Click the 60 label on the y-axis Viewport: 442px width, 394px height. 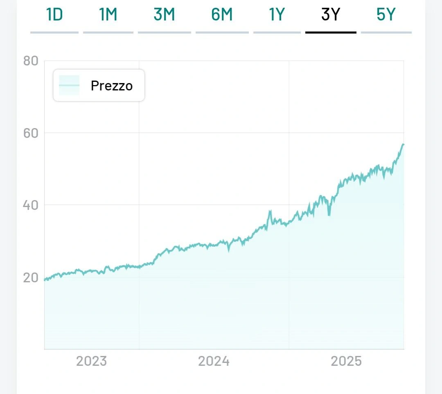[x=31, y=133]
